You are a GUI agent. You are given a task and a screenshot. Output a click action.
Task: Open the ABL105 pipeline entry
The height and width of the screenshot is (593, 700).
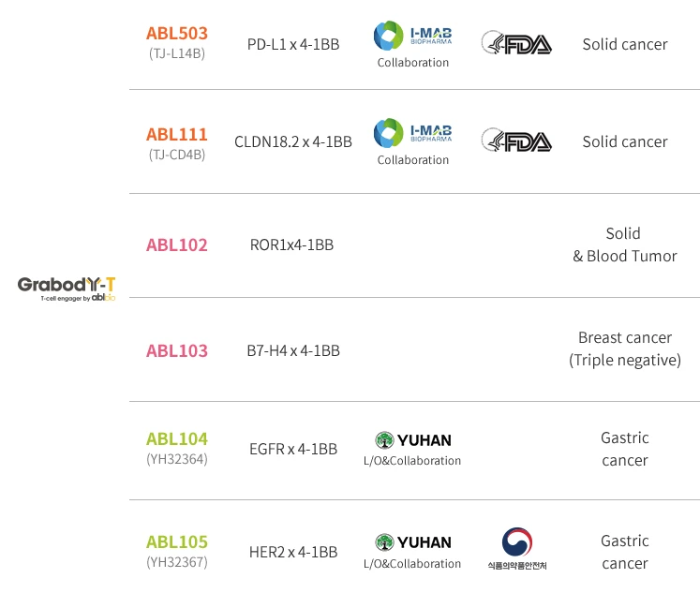coord(177,542)
